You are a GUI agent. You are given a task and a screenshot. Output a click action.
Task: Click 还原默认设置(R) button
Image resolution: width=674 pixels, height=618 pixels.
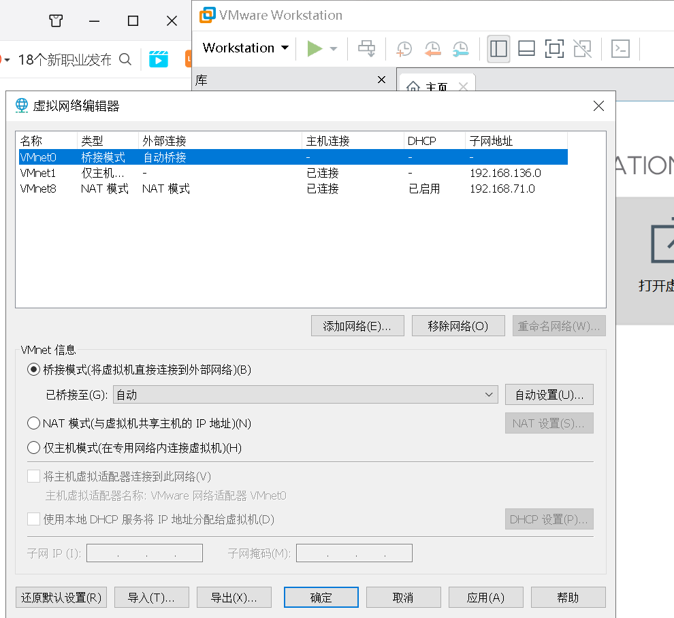61,598
